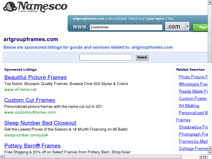Click the Top Notch, Museum Quality Frames description
This screenshot has height=159, width=212.
tap(66, 84)
